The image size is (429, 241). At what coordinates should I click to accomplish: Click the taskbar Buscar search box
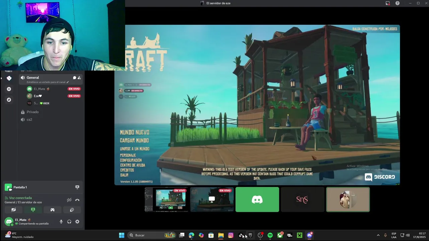point(152,235)
